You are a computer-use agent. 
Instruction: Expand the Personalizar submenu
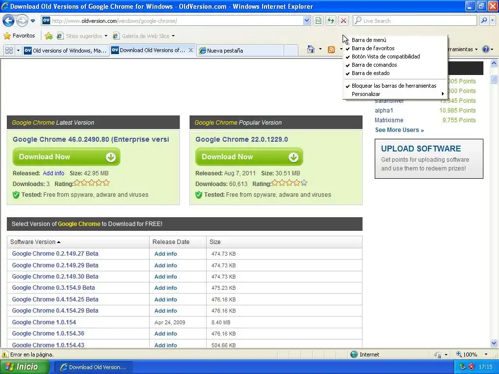coord(395,94)
